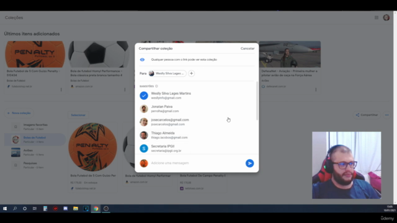Open File Explorer folder on taskbar
The image size is (397, 223).
click(x=76, y=209)
